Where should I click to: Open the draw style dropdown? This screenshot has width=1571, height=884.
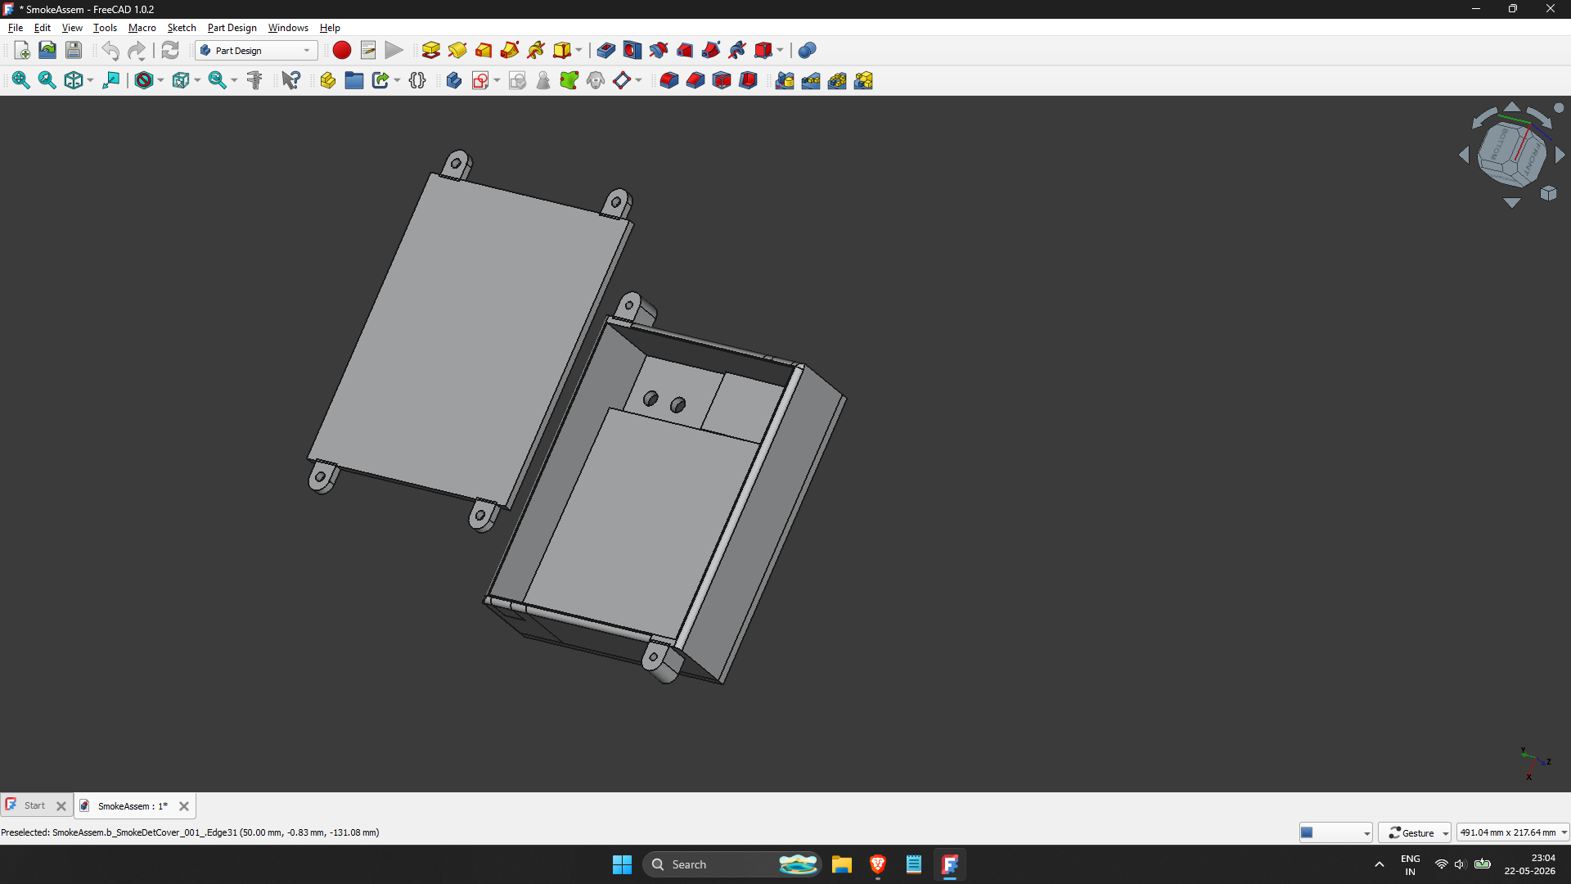160,80
